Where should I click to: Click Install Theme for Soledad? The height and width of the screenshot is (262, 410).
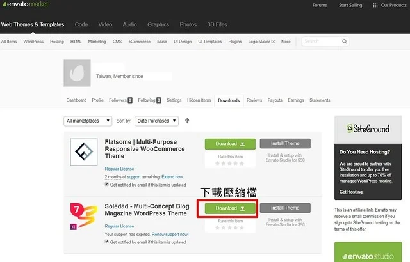285,208
